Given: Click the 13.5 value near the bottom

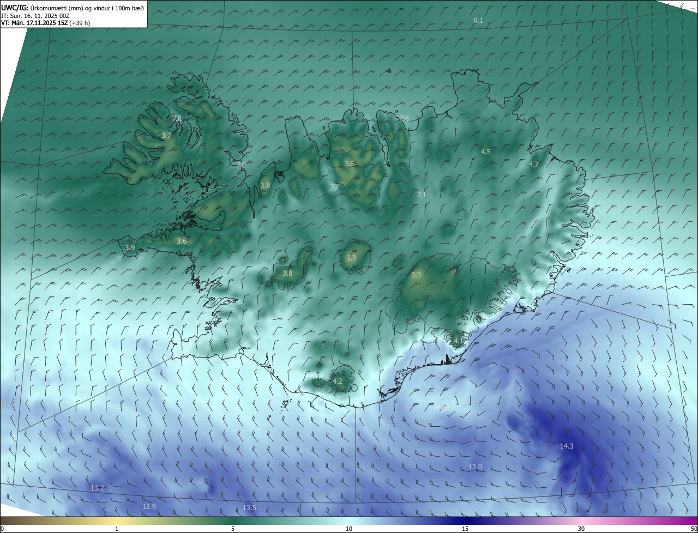Looking at the screenshot, I should 249,507.
